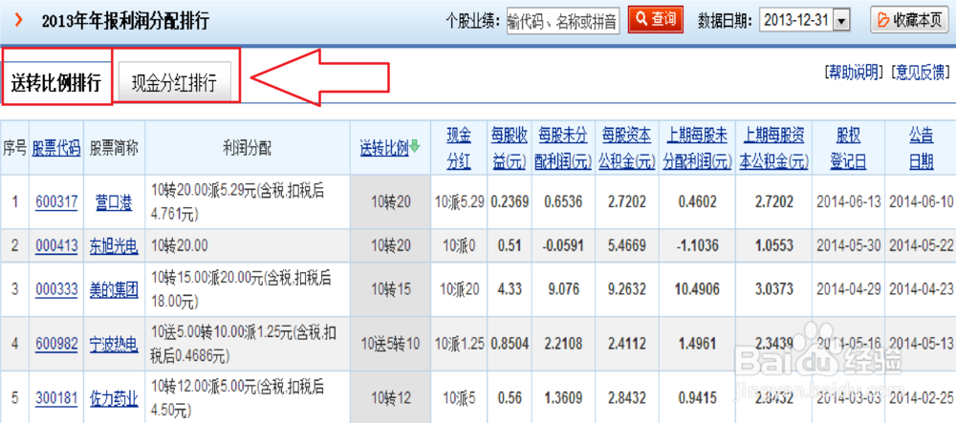Click the 股票简称 column header
The height and width of the screenshot is (423, 956).
click(114, 148)
